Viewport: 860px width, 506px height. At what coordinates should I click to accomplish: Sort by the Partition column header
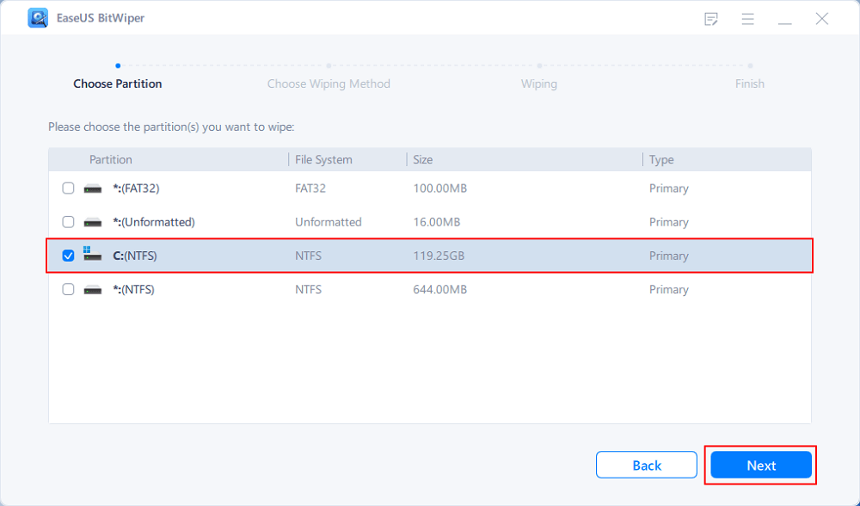[x=111, y=159]
